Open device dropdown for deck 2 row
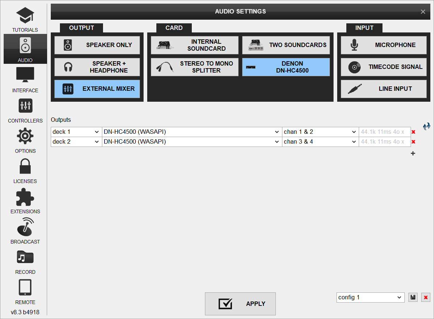This screenshot has width=434, height=319. point(192,142)
